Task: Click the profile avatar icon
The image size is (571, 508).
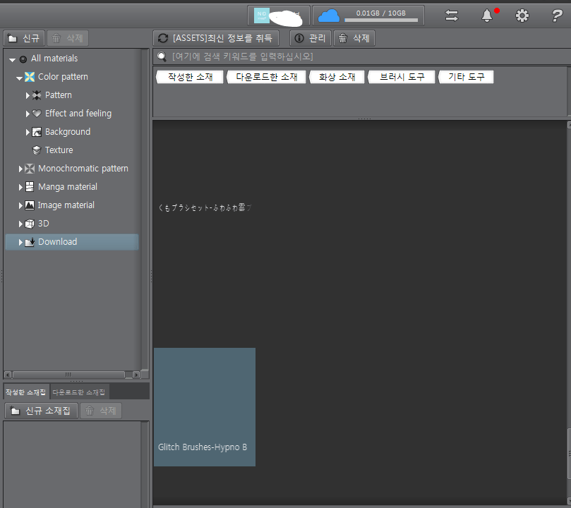Action: (x=262, y=16)
